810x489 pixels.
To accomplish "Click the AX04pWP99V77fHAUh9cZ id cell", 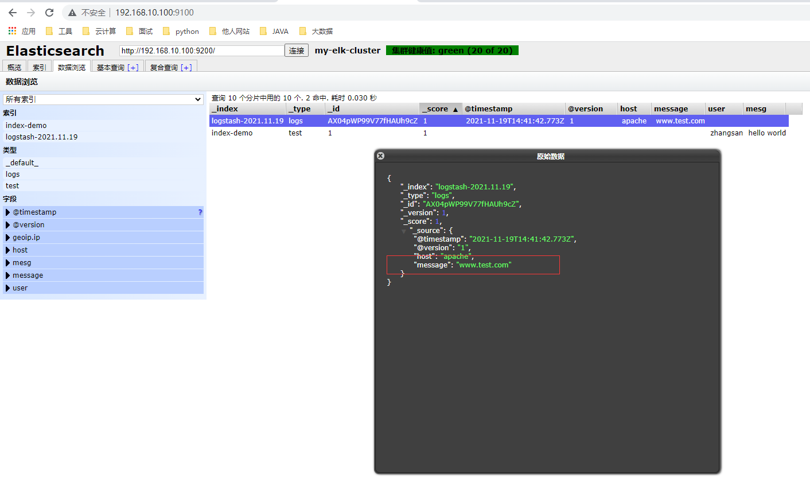I will [373, 121].
